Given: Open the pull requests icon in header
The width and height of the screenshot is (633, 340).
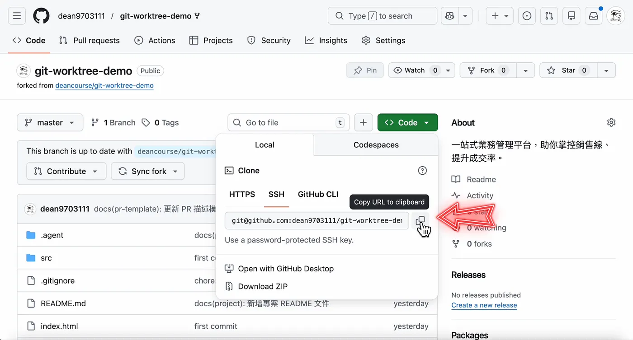Looking at the screenshot, I should 549,16.
